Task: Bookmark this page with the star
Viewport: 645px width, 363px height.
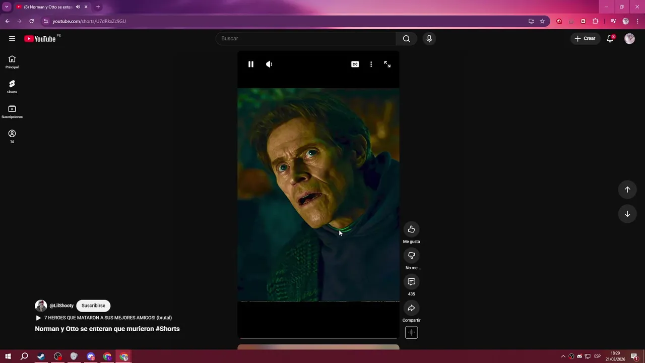Action: [542, 21]
